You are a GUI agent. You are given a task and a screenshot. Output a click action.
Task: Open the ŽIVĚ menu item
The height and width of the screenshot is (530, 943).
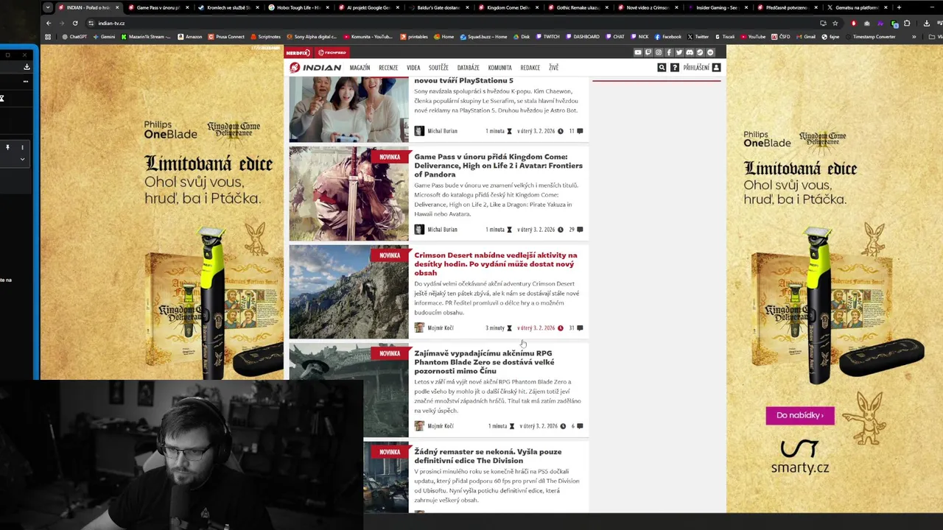[553, 68]
